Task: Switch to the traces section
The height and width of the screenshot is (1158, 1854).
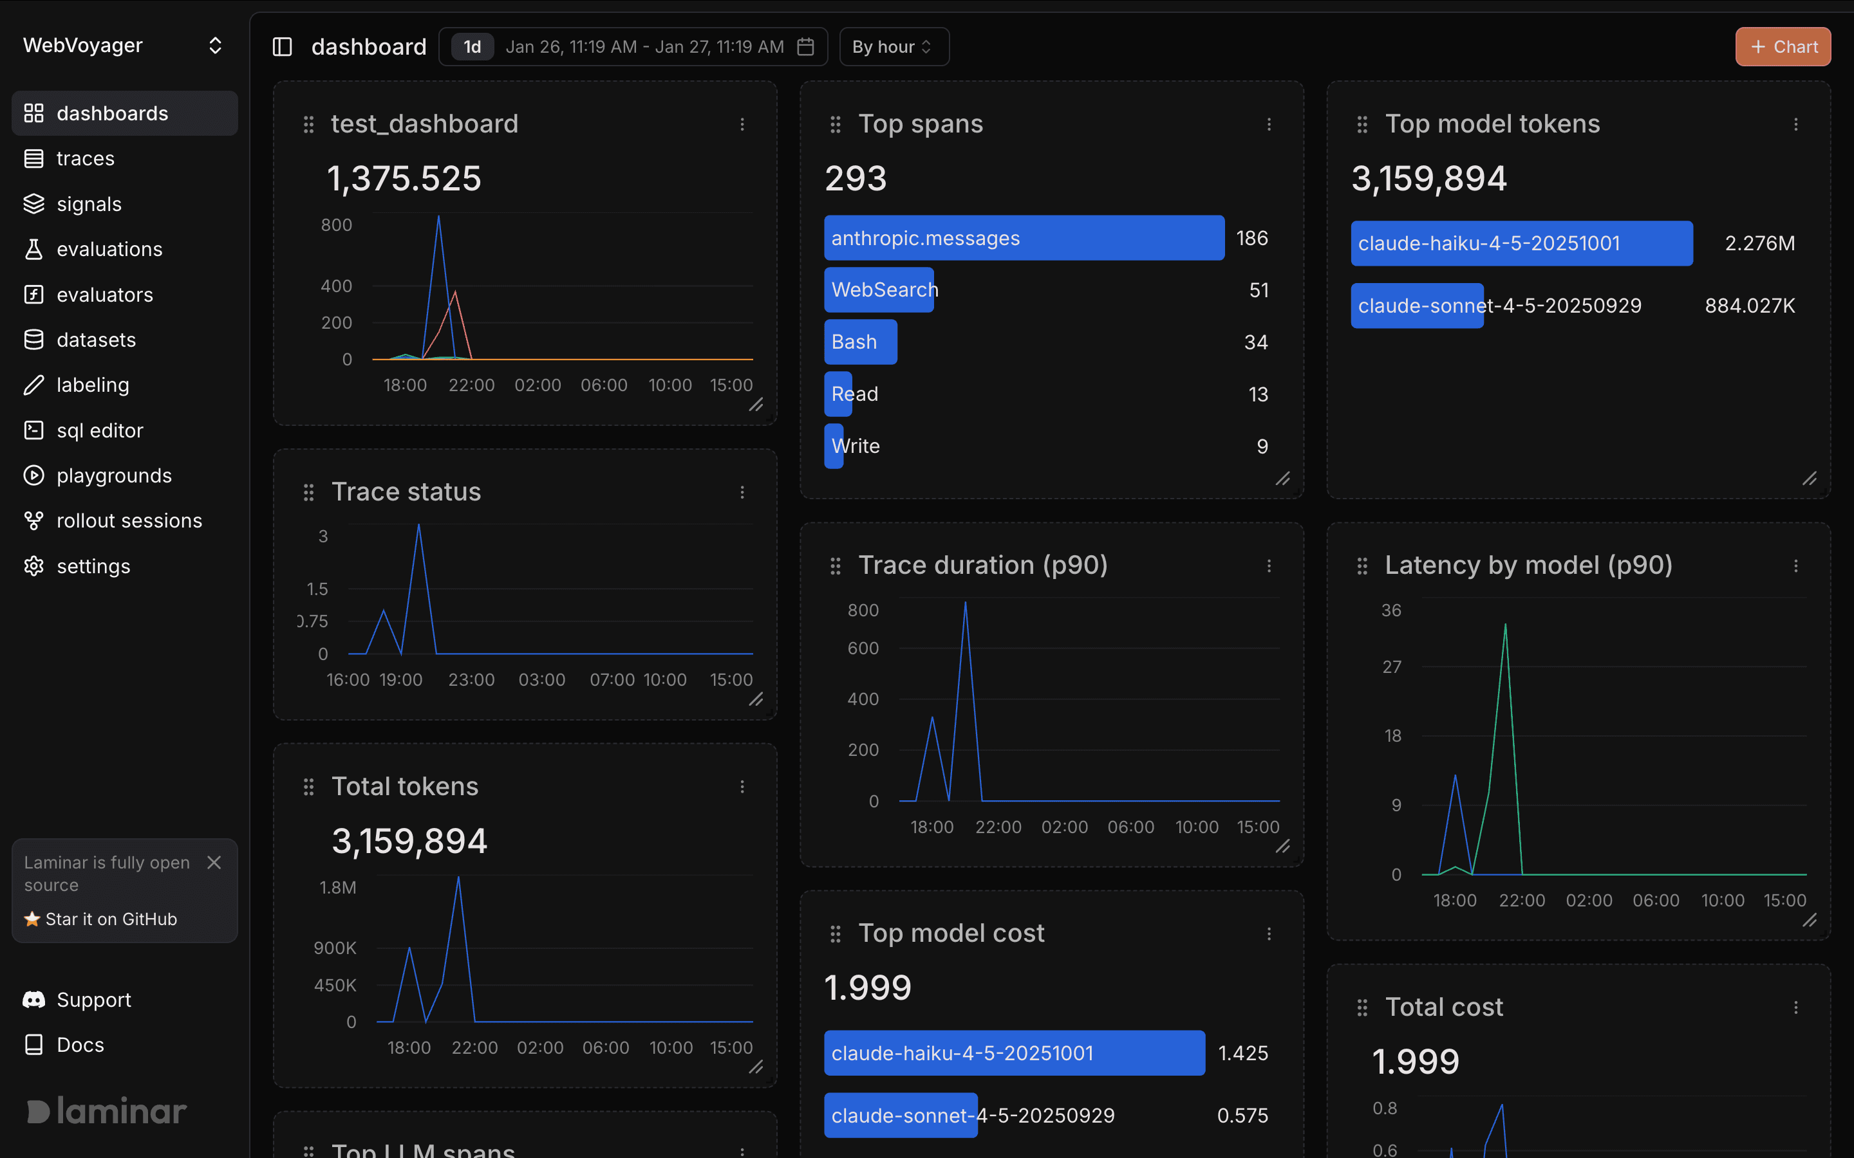Action: (85, 158)
